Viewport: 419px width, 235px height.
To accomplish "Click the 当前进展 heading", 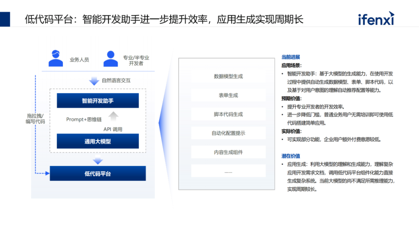I will [291, 57].
